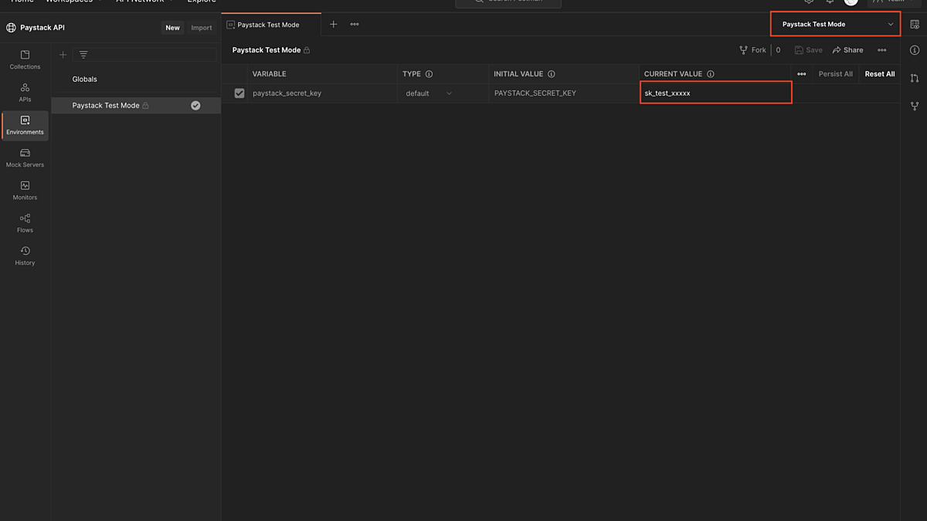
Task: Click lock icon on Paystack Test Mode list item
Action: [145, 106]
